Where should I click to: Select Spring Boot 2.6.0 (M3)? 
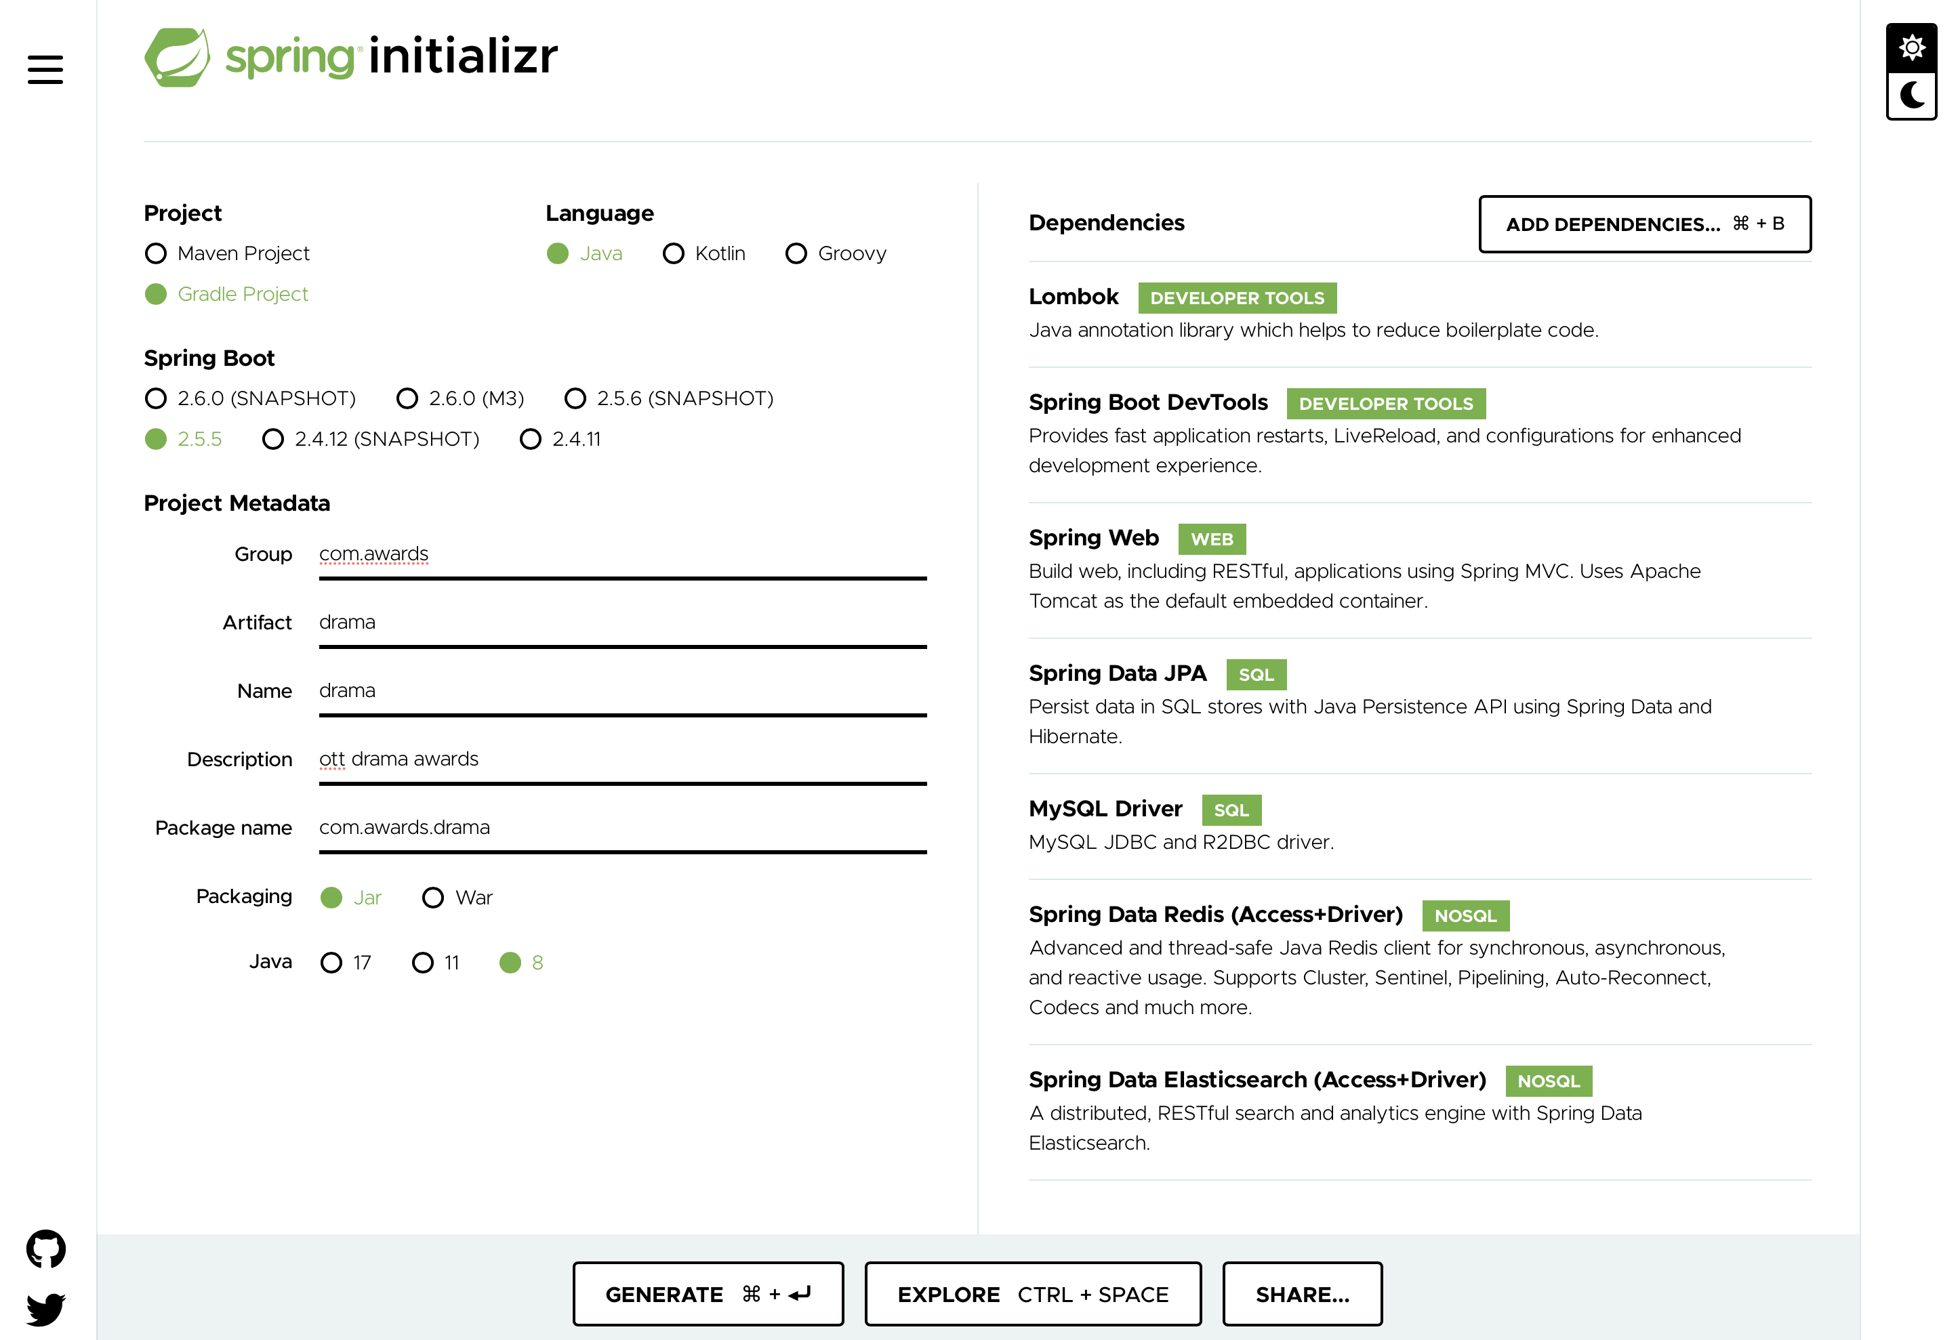(x=460, y=398)
